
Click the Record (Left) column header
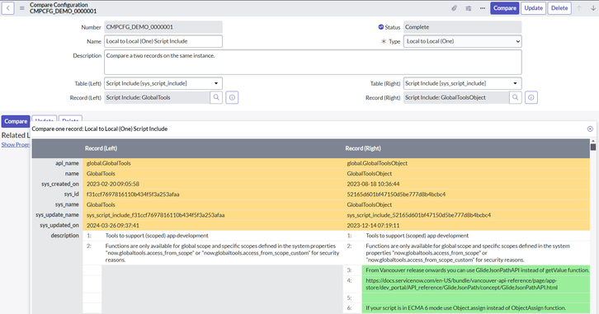(101, 148)
